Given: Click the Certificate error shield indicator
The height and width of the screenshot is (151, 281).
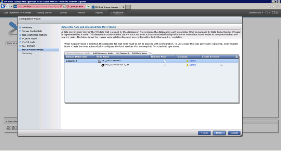Looking at the screenshot, I should tap(75, 6).
